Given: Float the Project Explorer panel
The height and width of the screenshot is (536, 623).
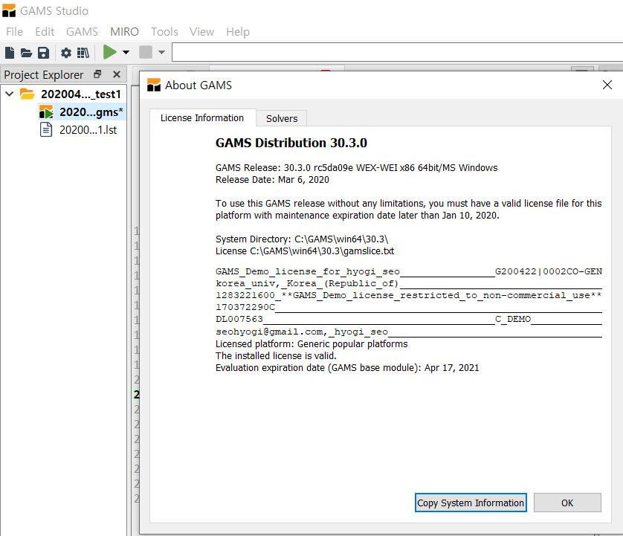Looking at the screenshot, I should [x=97, y=74].
